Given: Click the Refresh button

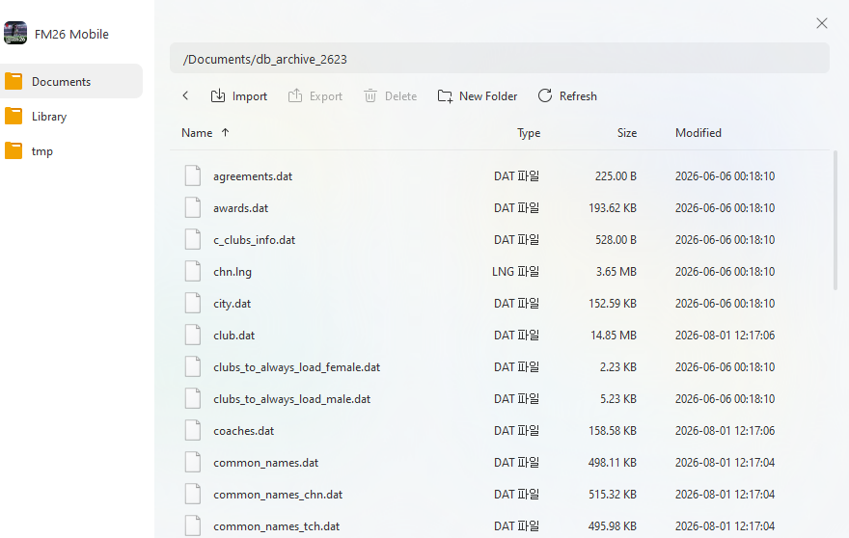Looking at the screenshot, I should (x=567, y=95).
